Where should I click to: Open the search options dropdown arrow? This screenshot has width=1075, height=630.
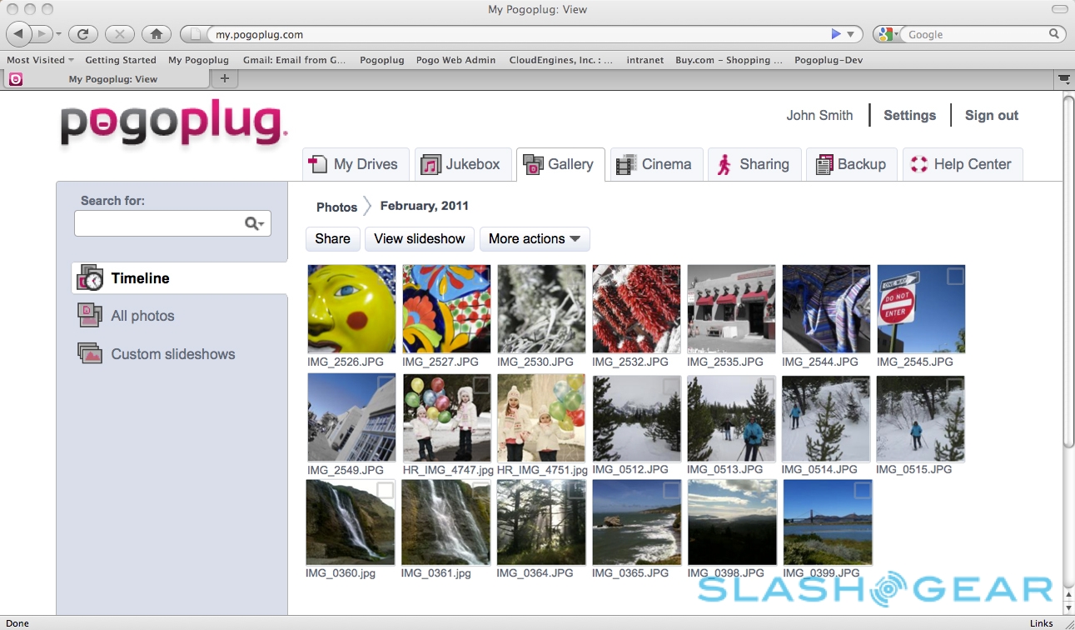(260, 224)
